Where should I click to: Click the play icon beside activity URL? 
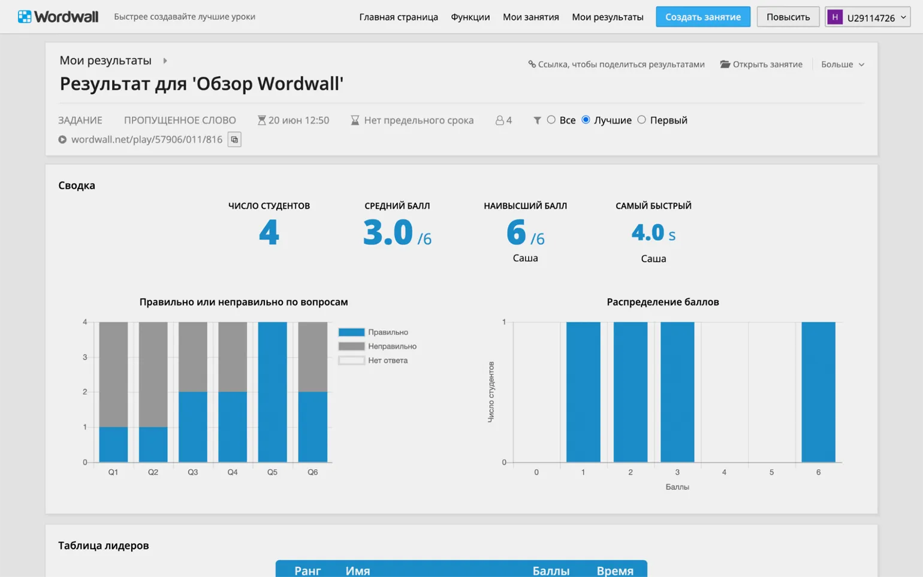click(x=62, y=140)
